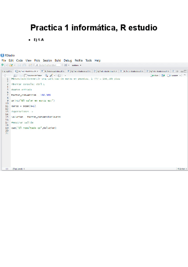The image size is (188, 267).
Task: Click the Find/Replace magnifier icon
Action: pos(46,76)
